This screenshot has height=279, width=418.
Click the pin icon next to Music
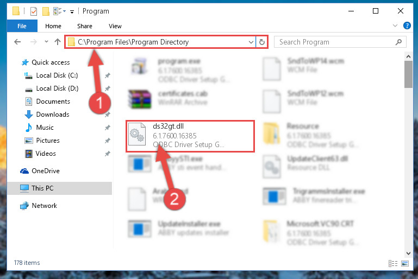pyautogui.click(x=108, y=128)
